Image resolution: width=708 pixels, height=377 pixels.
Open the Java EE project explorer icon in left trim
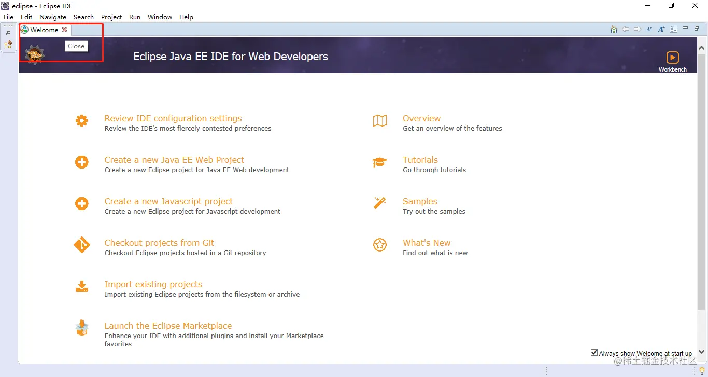coord(8,45)
